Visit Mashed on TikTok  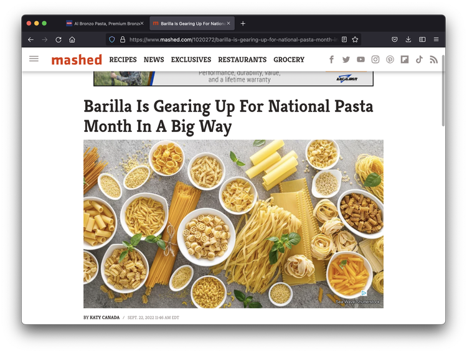pyautogui.click(x=419, y=60)
